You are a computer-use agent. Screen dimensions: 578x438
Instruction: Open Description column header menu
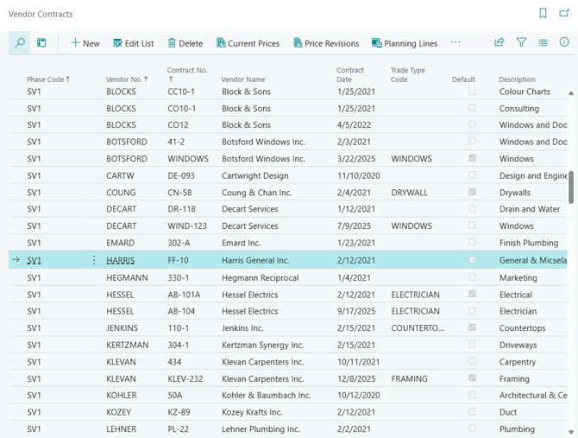coord(517,79)
